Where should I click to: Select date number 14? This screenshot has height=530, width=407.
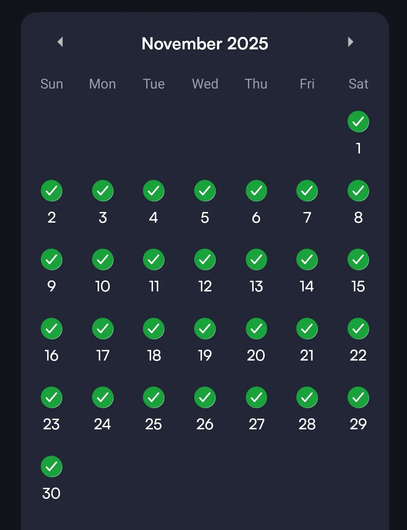[307, 286]
